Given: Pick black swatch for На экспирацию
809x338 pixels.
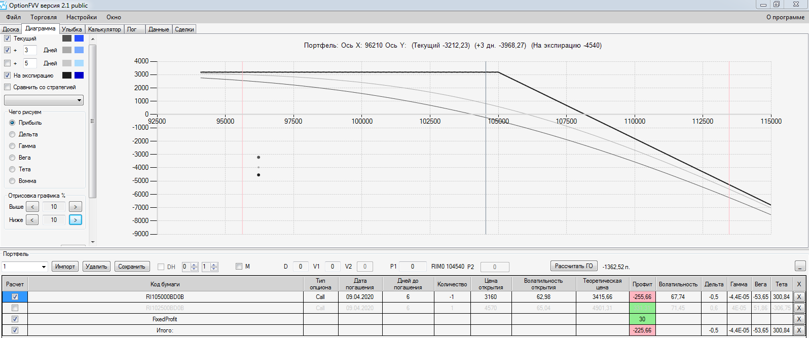Looking at the screenshot, I should 67,76.
